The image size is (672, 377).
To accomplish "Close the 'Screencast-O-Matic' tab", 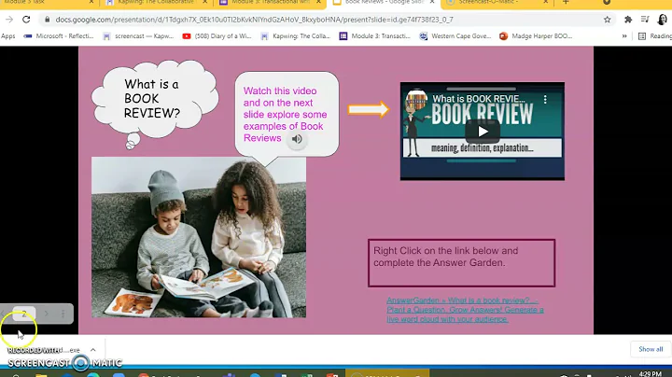I will pos(546,2).
